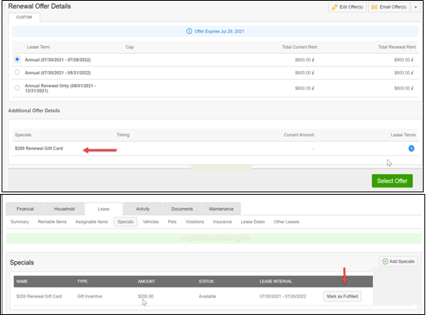Click the $200.00 amount cell

pyautogui.click(x=146, y=296)
